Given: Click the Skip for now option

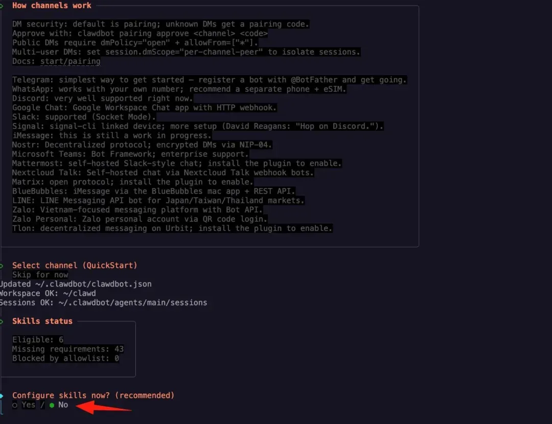Looking at the screenshot, I should click(41, 274).
